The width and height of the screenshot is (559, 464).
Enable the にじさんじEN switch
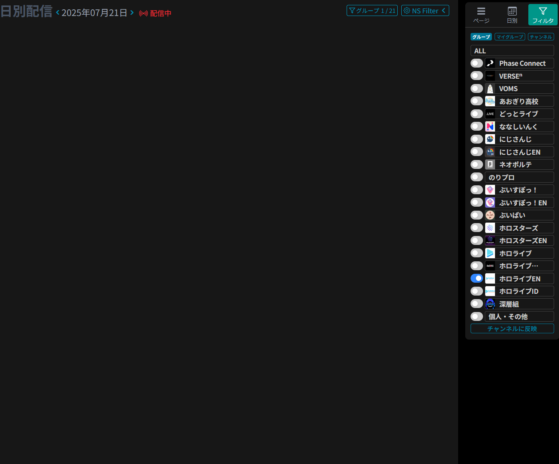[x=477, y=152]
